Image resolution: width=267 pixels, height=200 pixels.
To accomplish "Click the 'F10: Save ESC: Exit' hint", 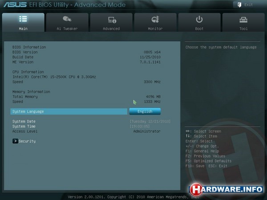I will (x=206, y=166).
